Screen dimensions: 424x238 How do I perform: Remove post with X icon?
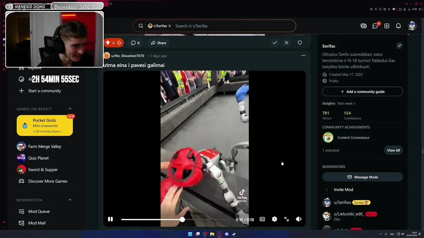pos(287,43)
